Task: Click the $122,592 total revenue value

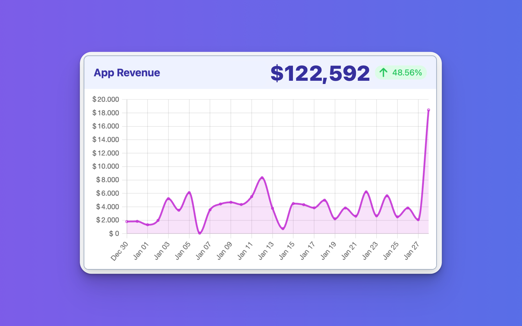Action: [x=320, y=73]
